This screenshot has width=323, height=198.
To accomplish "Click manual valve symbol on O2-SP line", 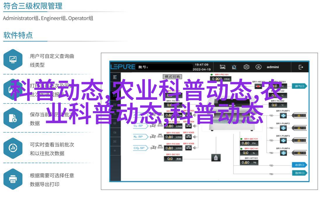I will coord(153,126).
